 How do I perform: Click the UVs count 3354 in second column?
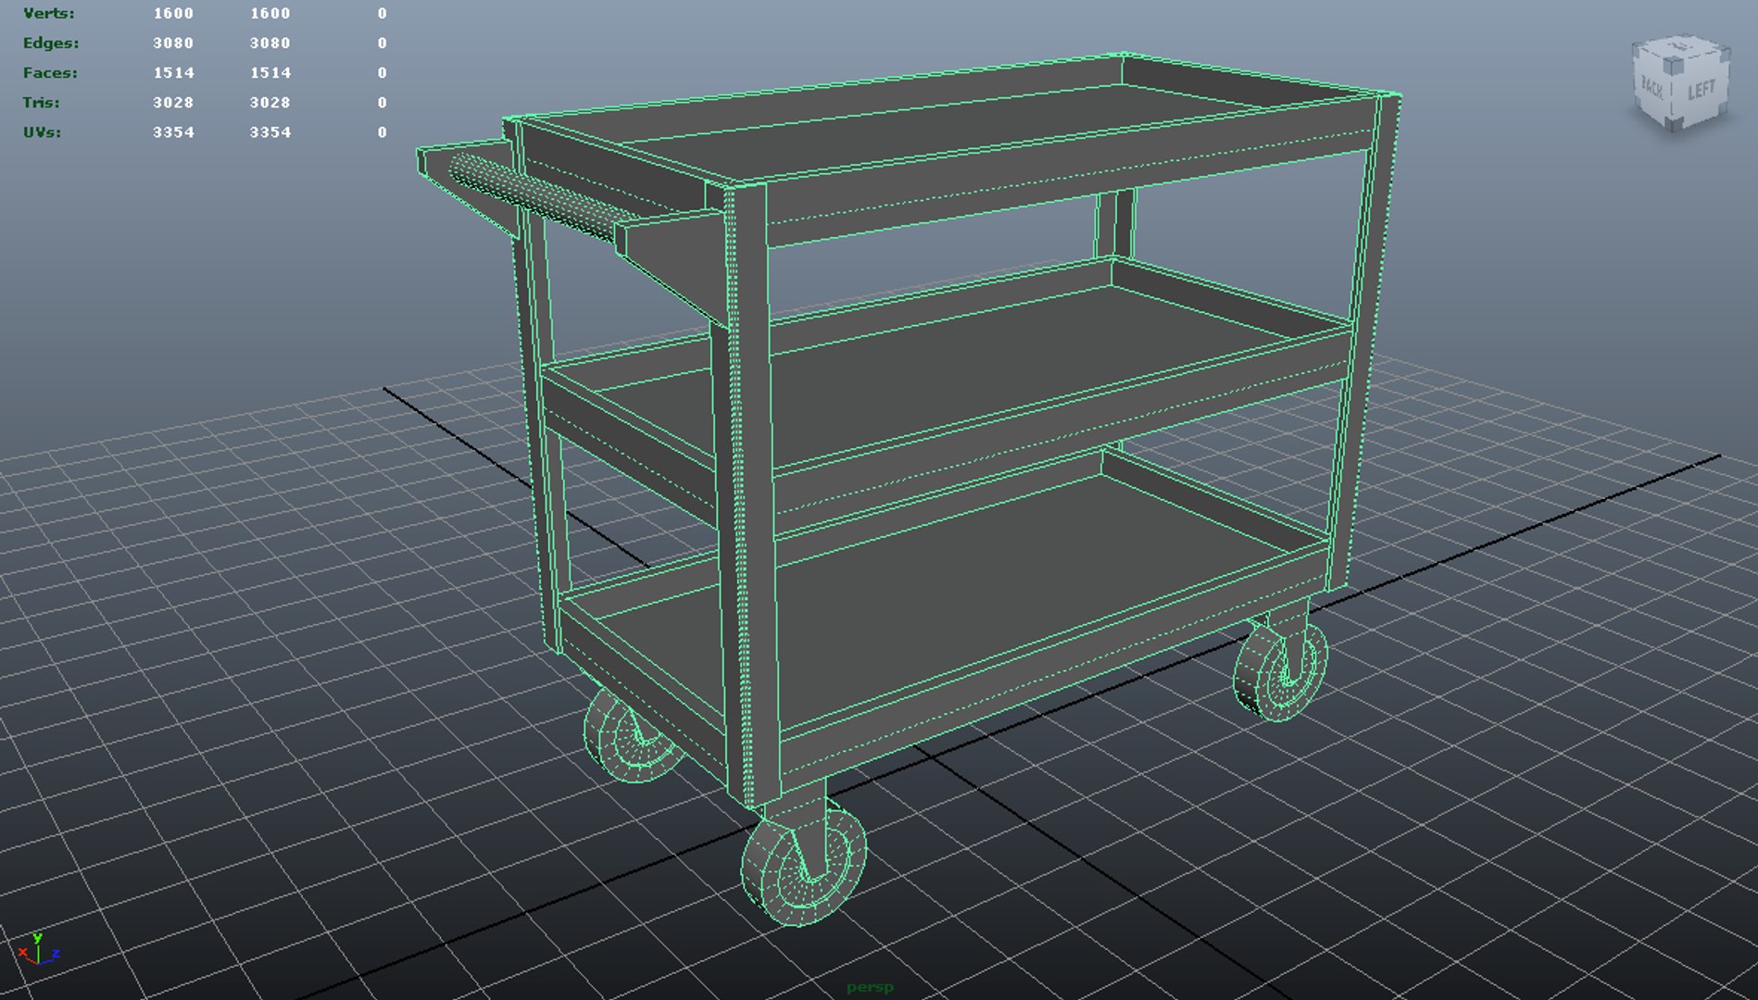[270, 131]
